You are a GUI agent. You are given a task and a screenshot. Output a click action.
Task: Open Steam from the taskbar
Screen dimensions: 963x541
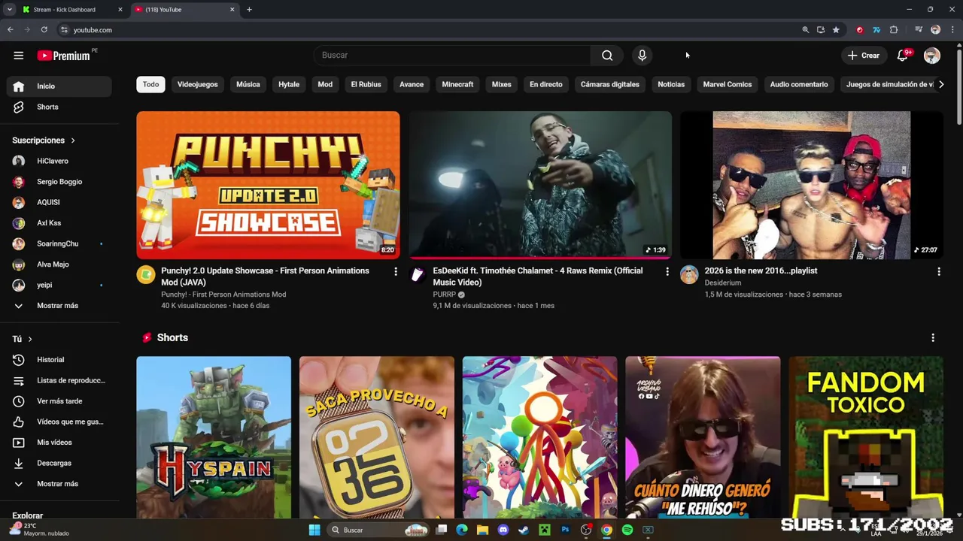[524, 530]
